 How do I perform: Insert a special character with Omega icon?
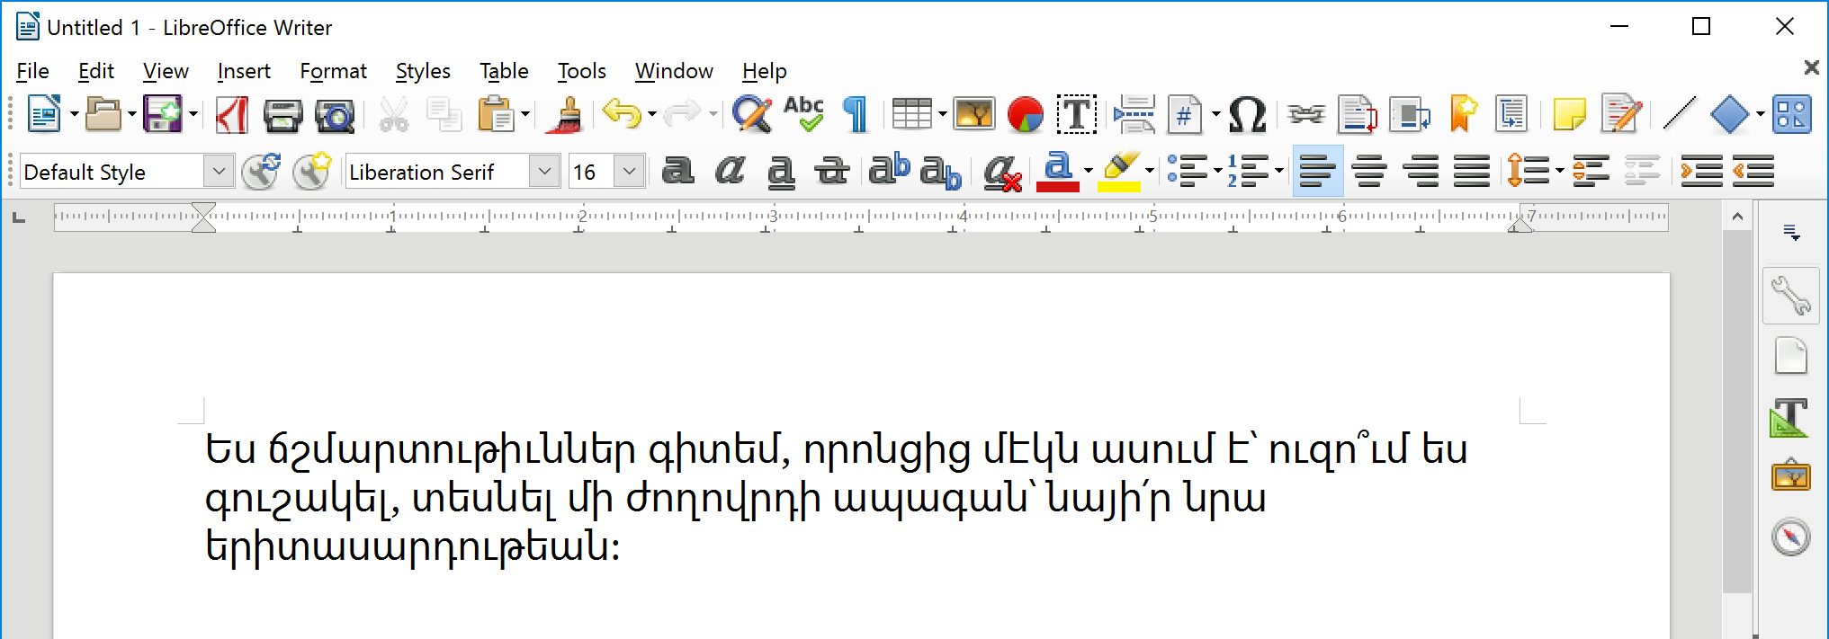coord(1247,115)
